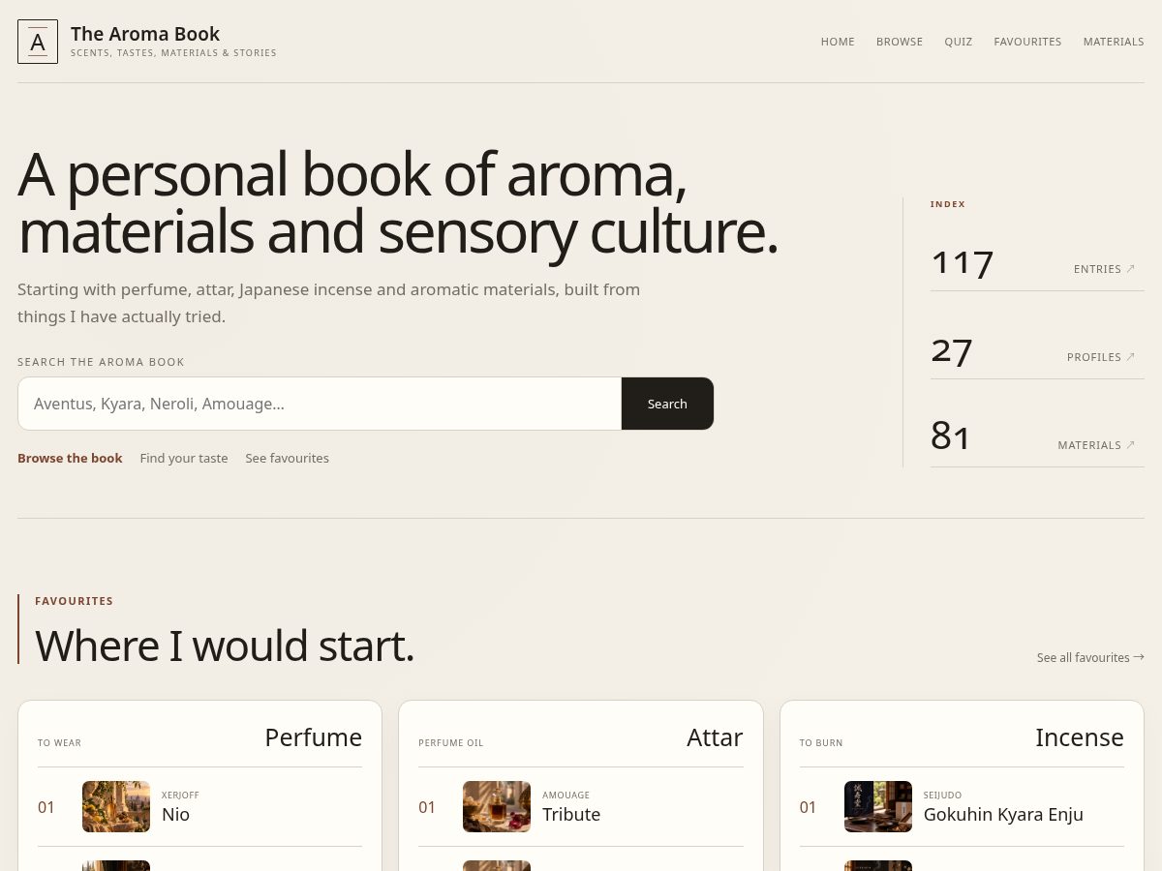The image size is (1162, 871).
Task: Open the Xerjoff Nio thumbnail
Action: (x=116, y=806)
